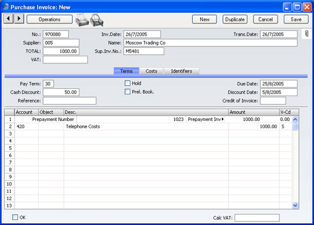Check the OK checkbox
This screenshot has width=314, height=225.
[x=15, y=217]
